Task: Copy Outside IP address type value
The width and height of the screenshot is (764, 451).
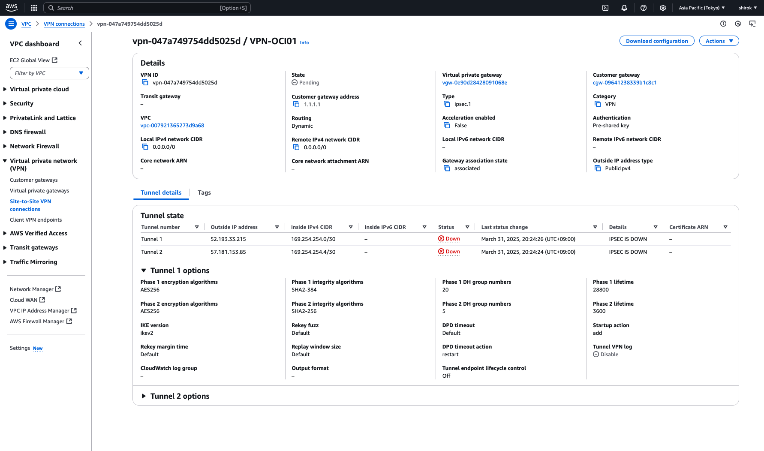Action: (598, 168)
